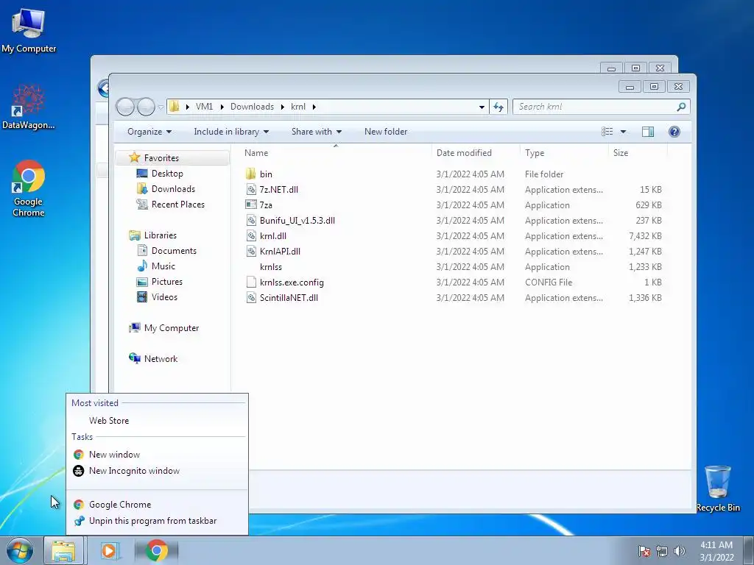Select Network in navigation pane
This screenshot has height=565, width=754.
click(x=161, y=359)
